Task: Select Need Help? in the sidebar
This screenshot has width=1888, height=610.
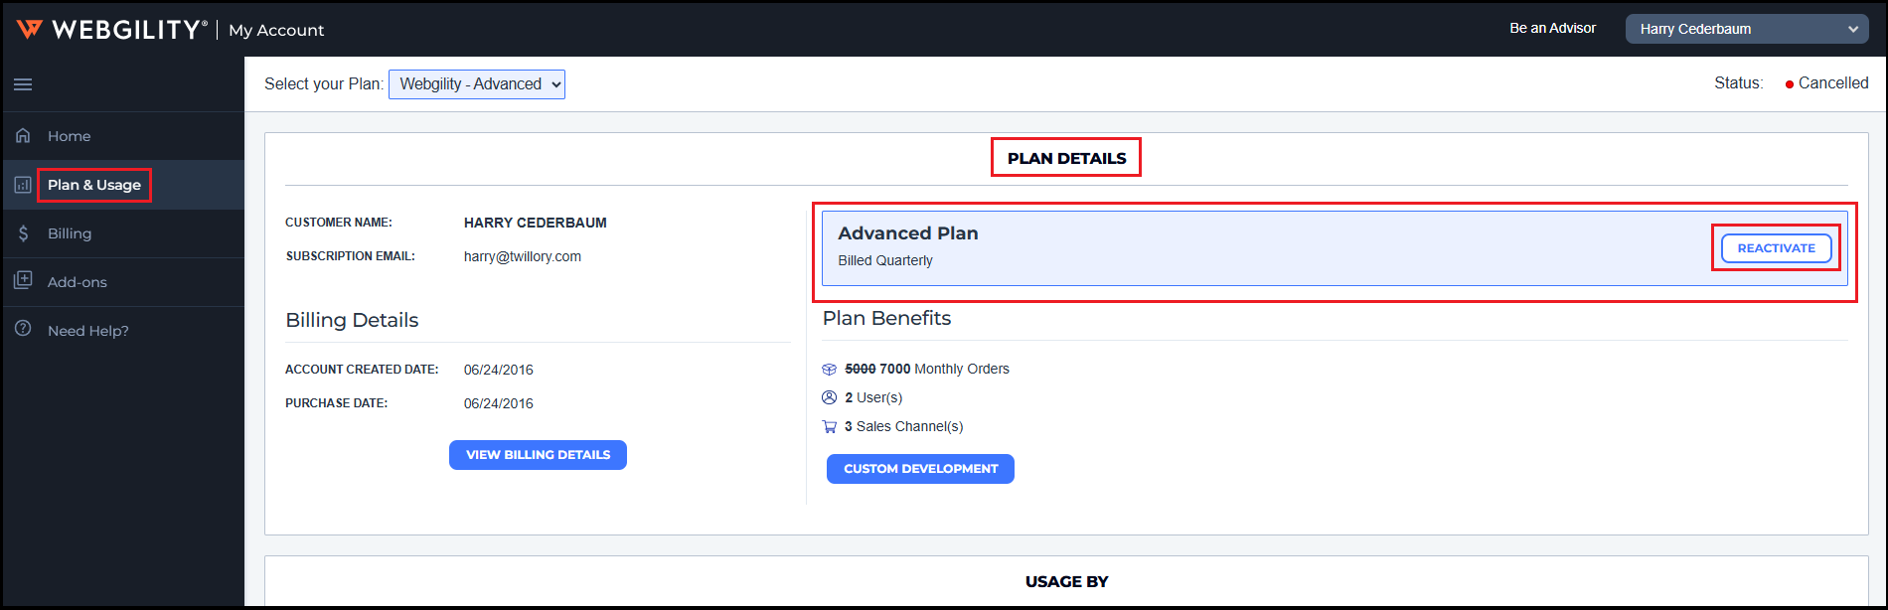Action: 88,331
